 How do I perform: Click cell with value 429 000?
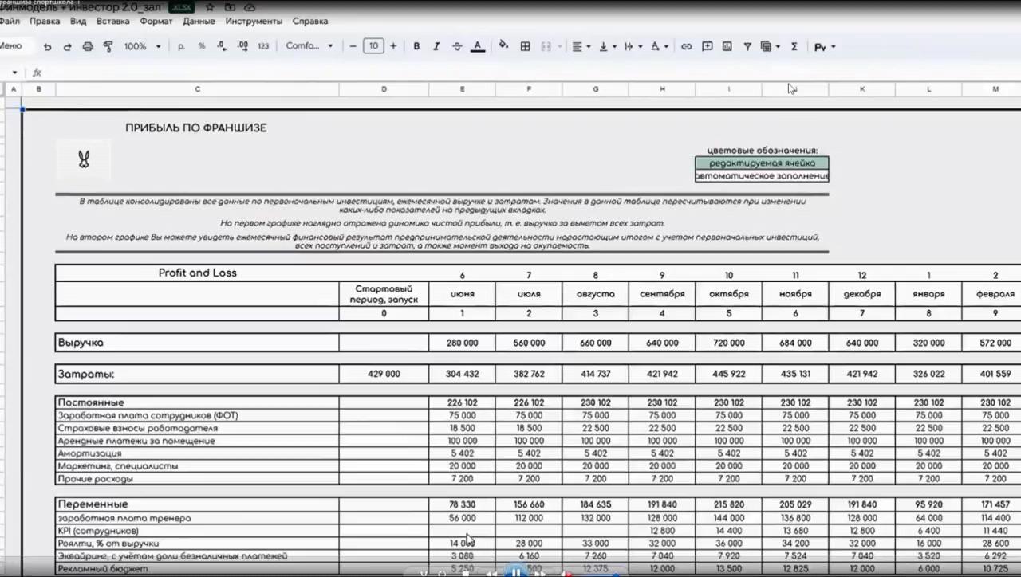click(384, 374)
